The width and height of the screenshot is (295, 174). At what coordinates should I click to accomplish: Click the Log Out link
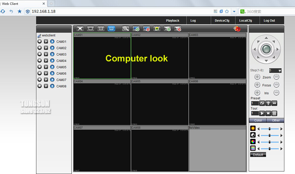[269, 21]
